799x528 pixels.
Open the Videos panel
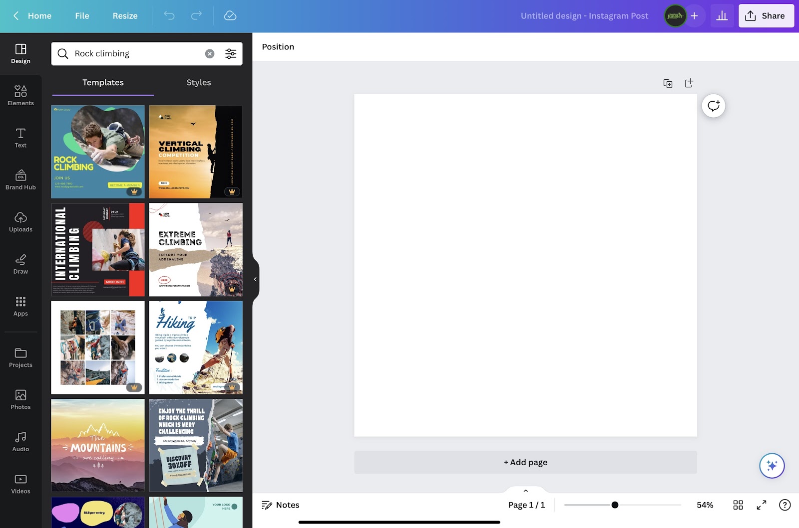[20, 484]
